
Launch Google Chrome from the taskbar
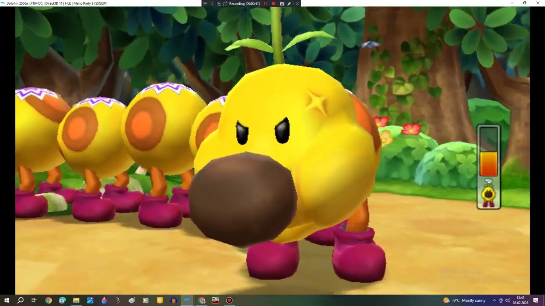pos(49,300)
